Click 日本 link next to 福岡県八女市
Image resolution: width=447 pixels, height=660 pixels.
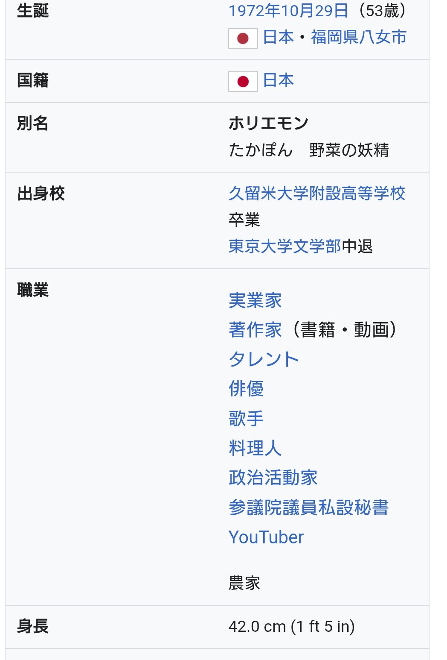click(x=278, y=37)
